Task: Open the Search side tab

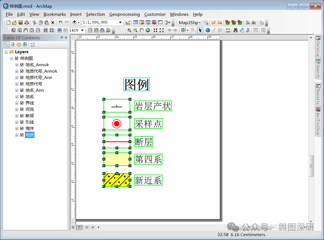Action: pyautogui.click(x=318, y=69)
